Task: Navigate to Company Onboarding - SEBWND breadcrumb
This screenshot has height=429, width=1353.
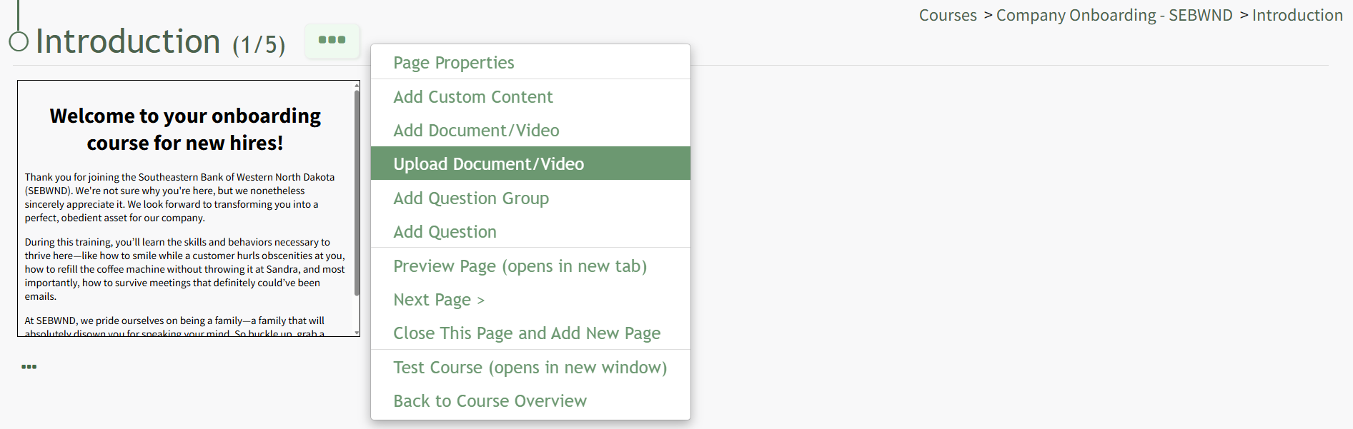Action: [1114, 15]
